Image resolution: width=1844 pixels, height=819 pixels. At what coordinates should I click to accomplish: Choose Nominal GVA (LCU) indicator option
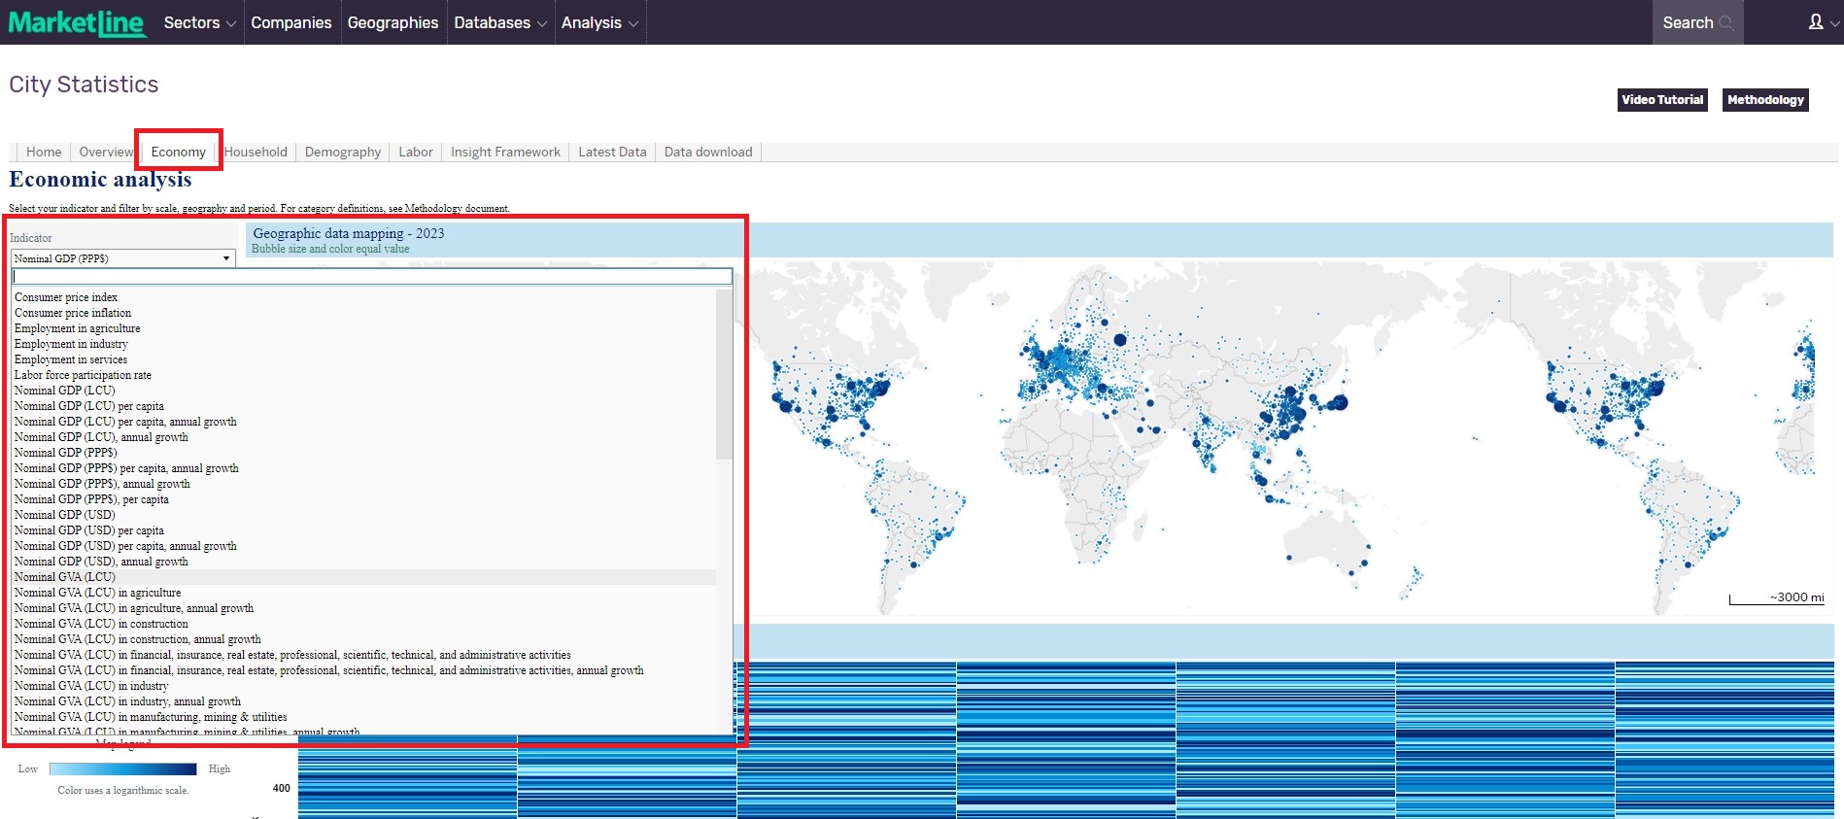click(x=65, y=577)
